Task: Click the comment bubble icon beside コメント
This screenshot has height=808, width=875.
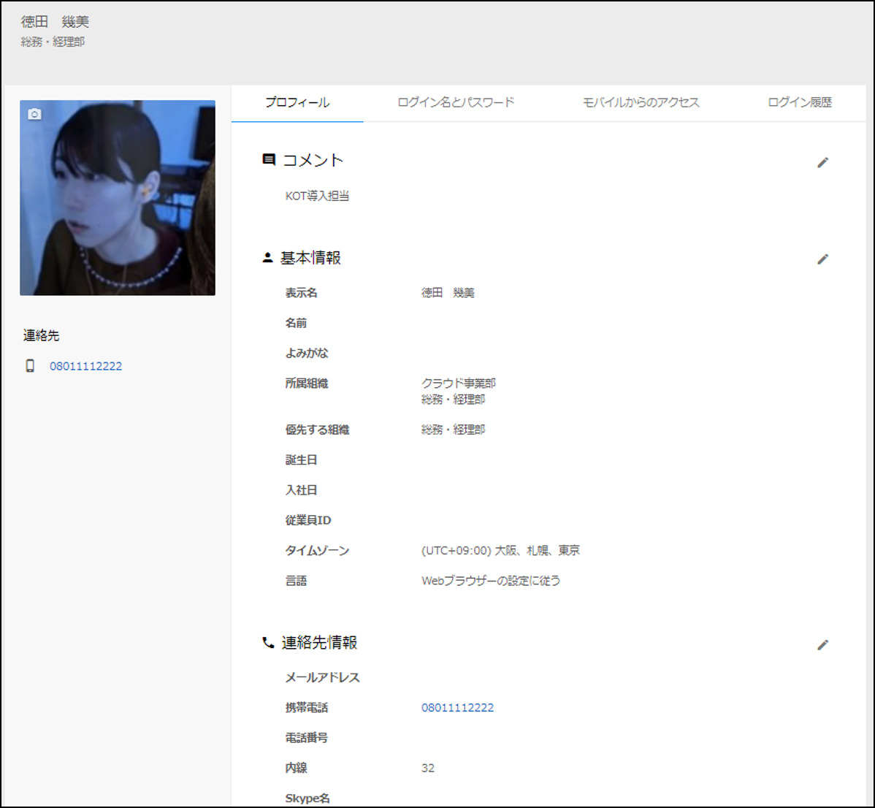Action: [268, 159]
